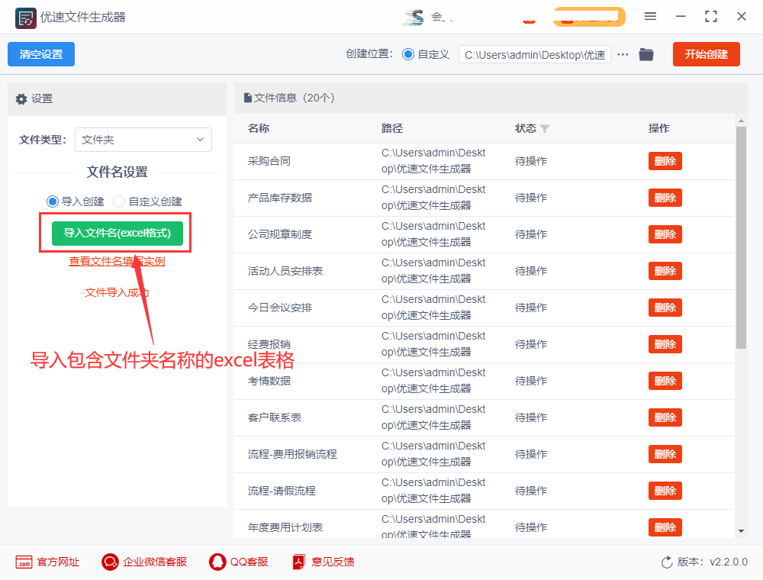Delete the 今日会议安排 row
This screenshot has width=763, height=580.
click(665, 308)
